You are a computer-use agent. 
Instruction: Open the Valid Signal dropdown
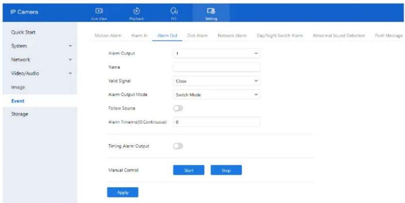click(216, 81)
